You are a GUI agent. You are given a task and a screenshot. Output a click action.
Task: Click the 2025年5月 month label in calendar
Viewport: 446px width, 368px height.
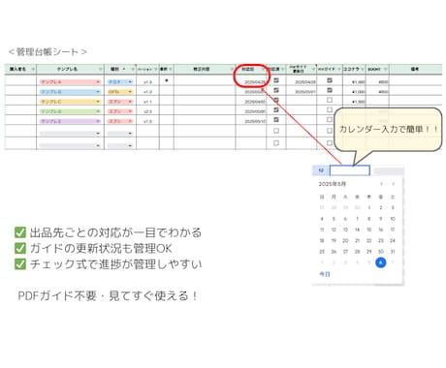(x=333, y=184)
